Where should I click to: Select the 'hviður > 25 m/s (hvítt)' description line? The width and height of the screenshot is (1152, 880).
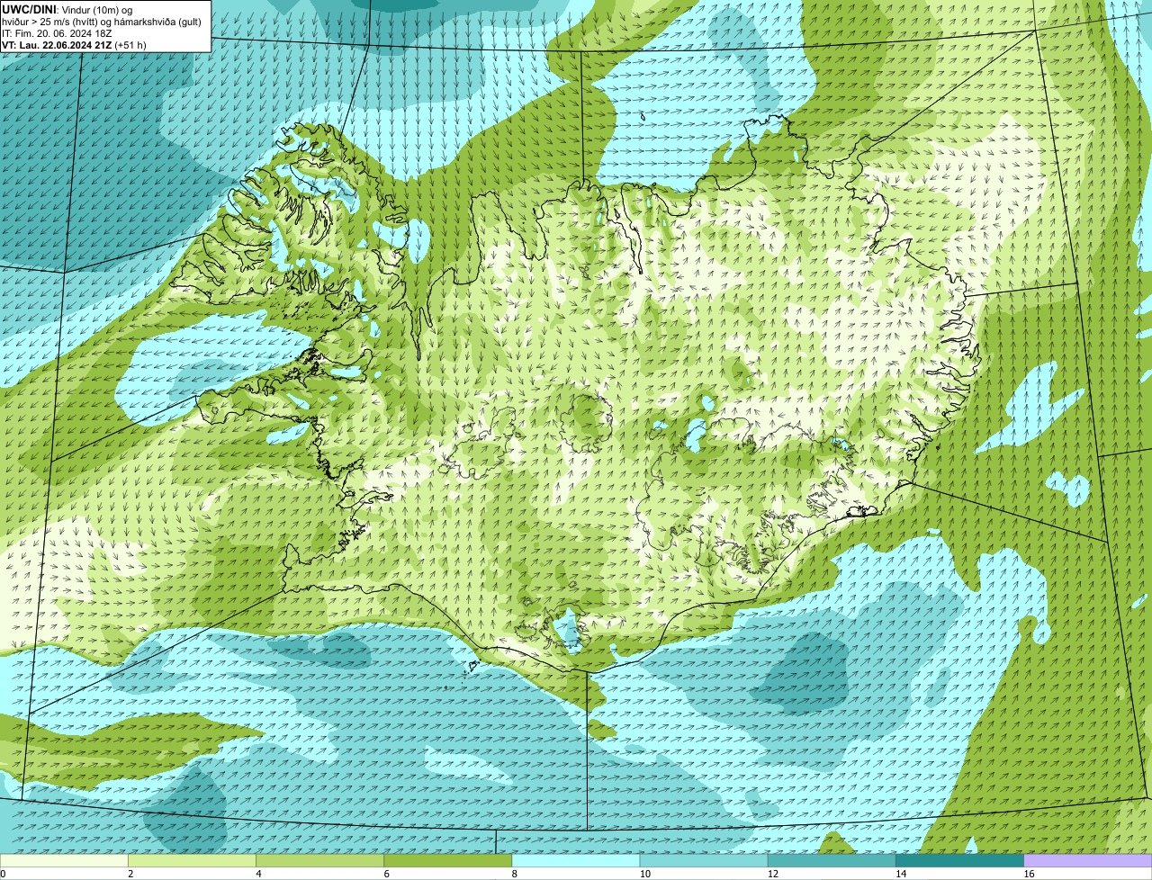click(x=101, y=21)
